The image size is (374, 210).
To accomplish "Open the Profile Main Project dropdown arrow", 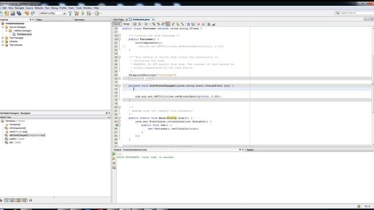I will [x=101, y=13].
